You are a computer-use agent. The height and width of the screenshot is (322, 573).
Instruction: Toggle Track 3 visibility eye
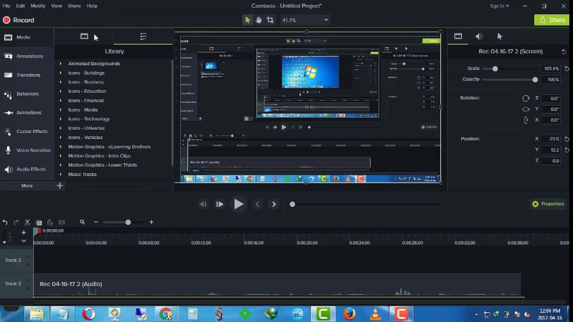coord(28,257)
